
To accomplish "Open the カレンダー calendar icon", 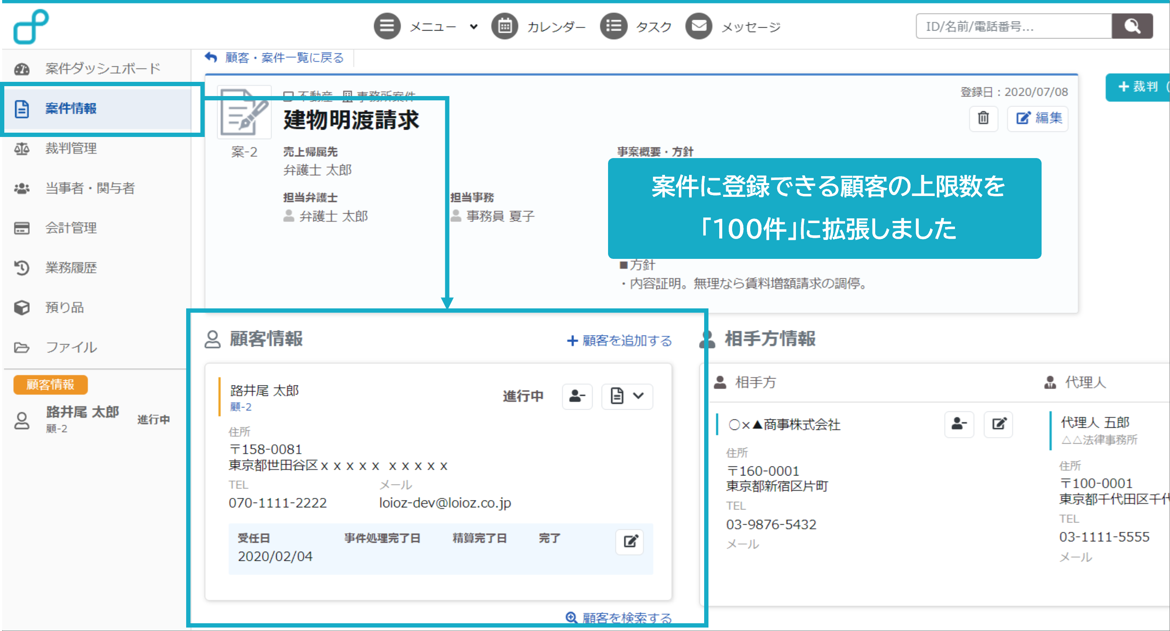I will (x=505, y=26).
